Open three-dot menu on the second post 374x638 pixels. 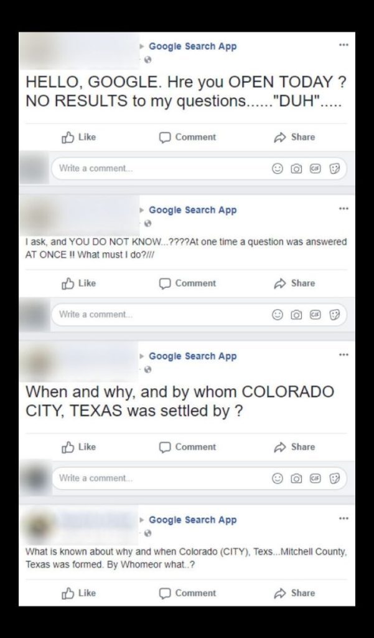(344, 208)
